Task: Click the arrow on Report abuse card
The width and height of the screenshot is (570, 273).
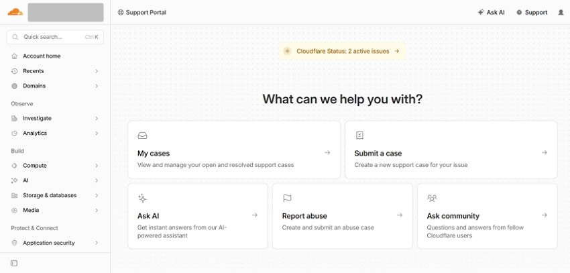Action: pyautogui.click(x=400, y=215)
